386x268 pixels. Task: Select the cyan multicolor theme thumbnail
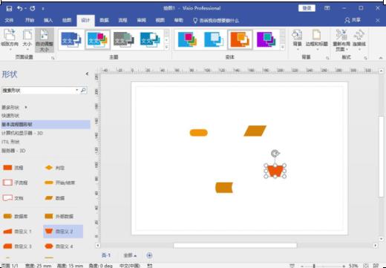(x=97, y=39)
